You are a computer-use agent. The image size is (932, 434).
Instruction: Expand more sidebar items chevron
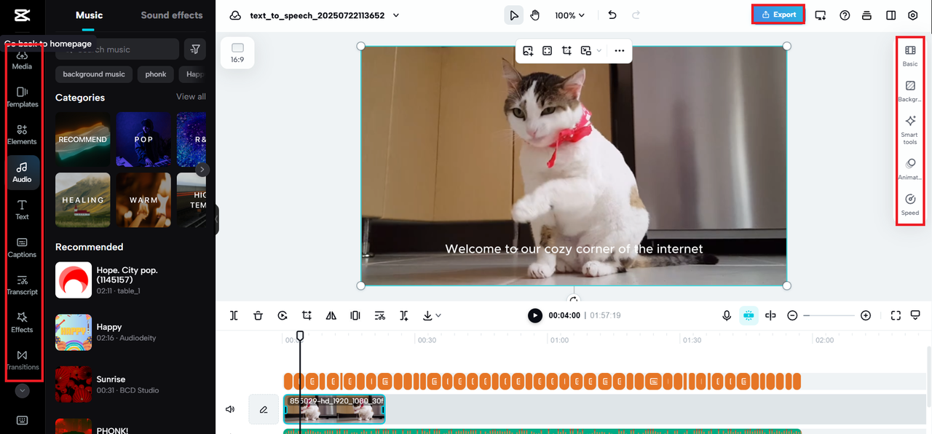click(22, 390)
